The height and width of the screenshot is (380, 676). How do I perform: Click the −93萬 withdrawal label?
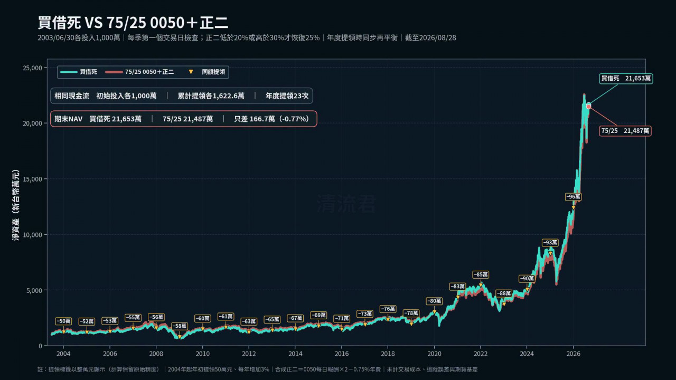coord(550,243)
